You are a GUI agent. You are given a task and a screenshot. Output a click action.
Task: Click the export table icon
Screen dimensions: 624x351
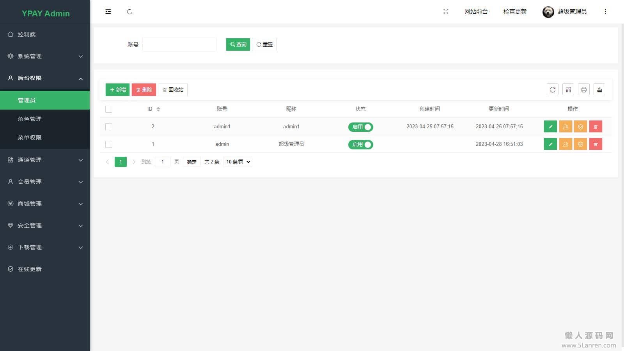click(x=599, y=90)
